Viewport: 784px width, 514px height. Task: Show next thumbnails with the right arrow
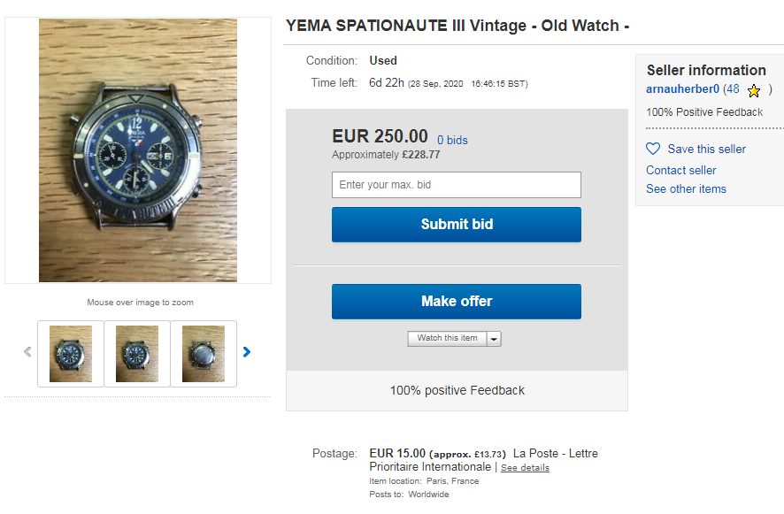coord(247,352)
